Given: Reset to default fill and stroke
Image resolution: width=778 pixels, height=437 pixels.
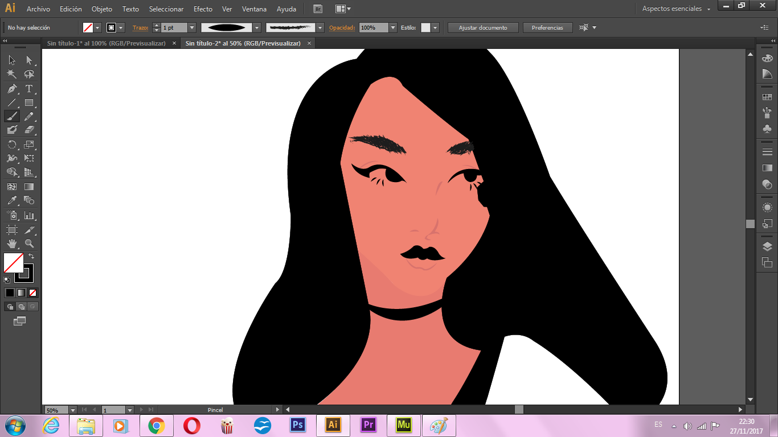Looking at the screenshot, I should [7, 279].
